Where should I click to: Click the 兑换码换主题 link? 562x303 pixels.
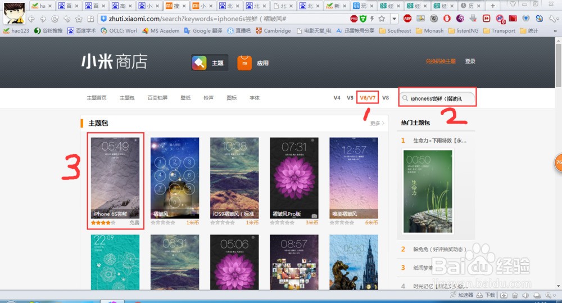pos(441,61)
